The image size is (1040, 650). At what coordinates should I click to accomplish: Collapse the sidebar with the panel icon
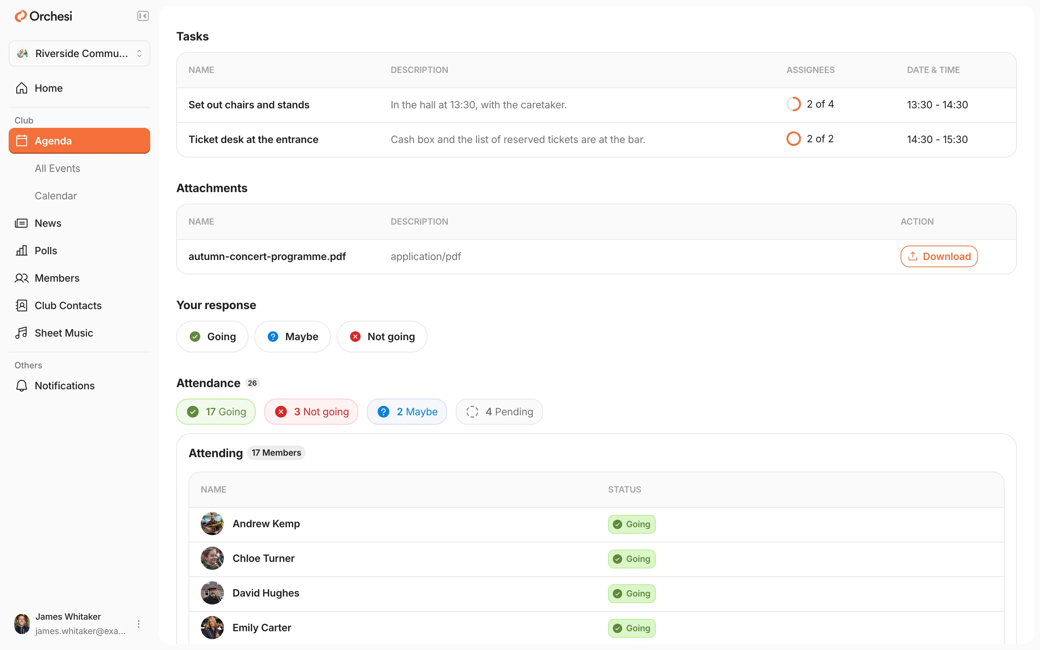click(143, 16)
